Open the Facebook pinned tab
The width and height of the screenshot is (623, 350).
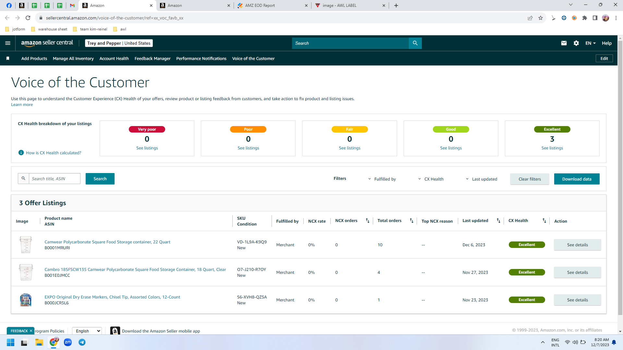tap(9, 6)
